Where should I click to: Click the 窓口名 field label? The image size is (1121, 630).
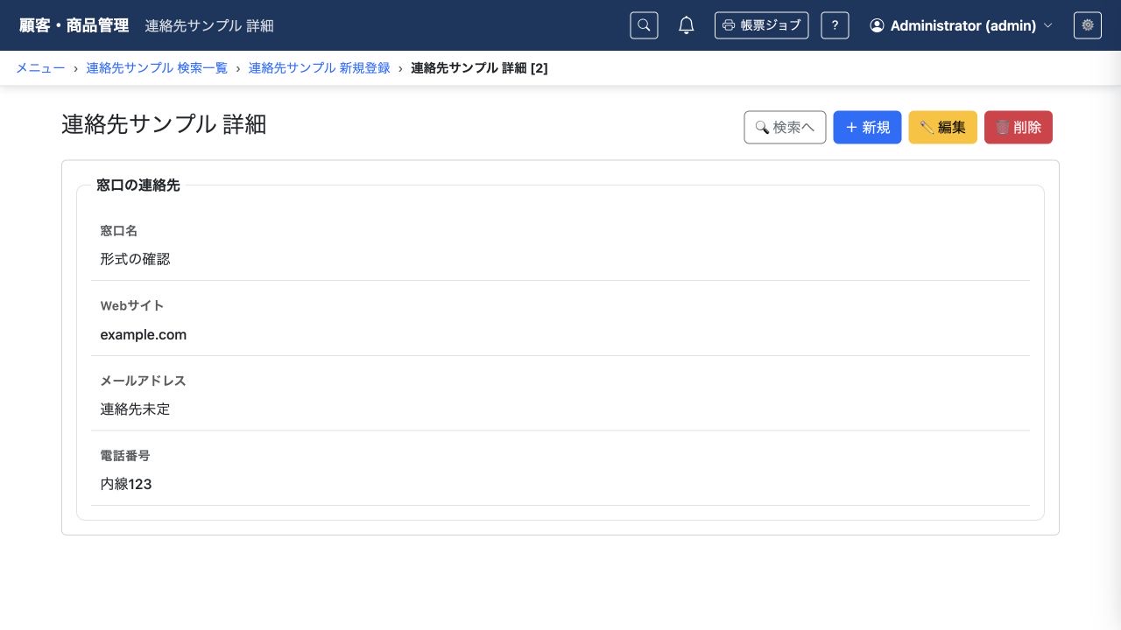(119, 231)
